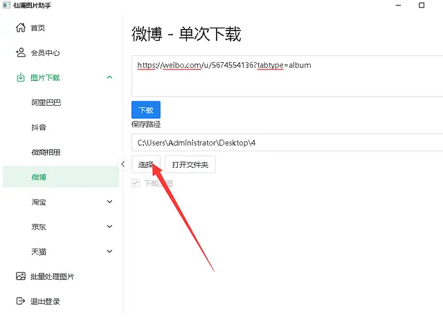Image resolution: width=443 pixels, height=333 pixels.
Task: Minimize the window
Action: [x=399, y=6]
